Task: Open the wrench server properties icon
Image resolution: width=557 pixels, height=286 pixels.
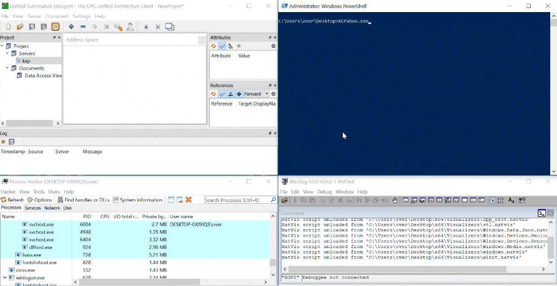Action: click(x=118, y=27)
